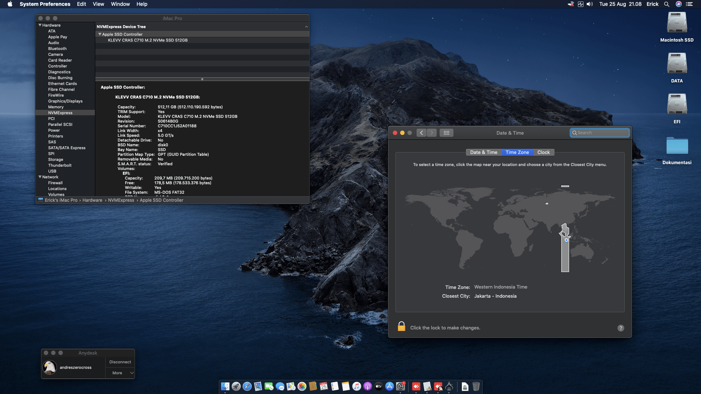
Task: Open the Apple menu
Action: [10, 4]
